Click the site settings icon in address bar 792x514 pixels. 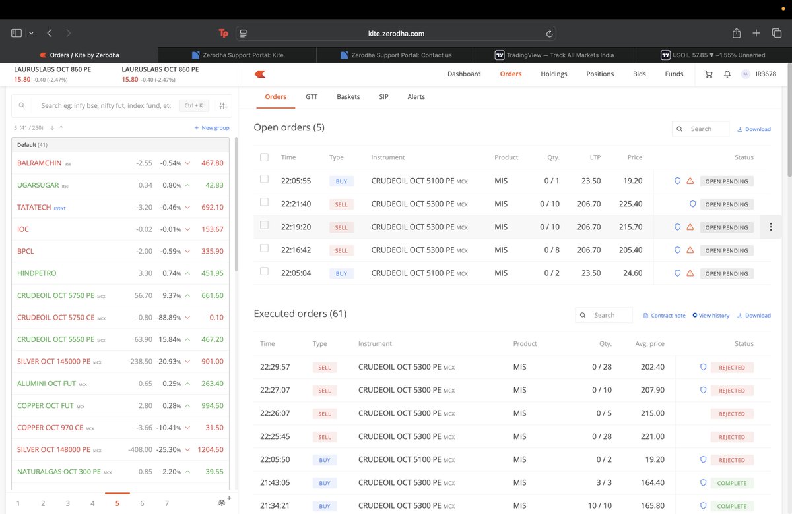tap(243, 33)
